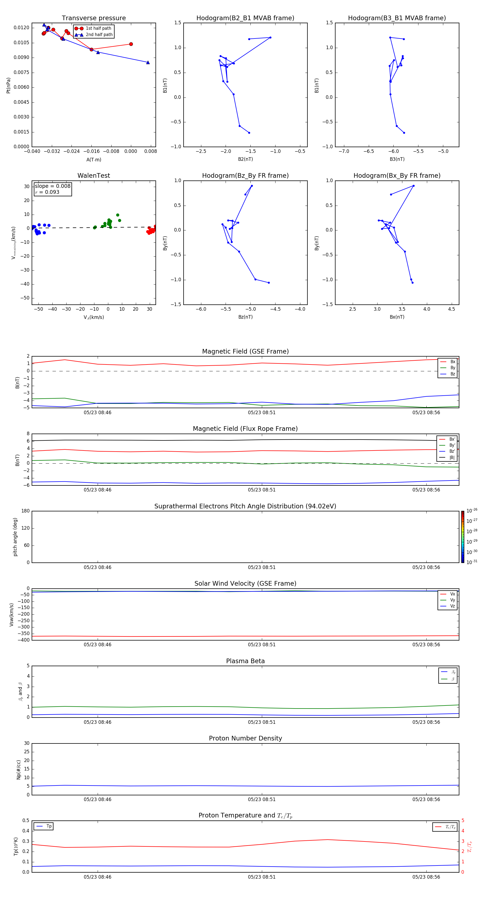Click the 'Bz(nT)' x-axis label
Viewport: 491px width, 901px height.
(x=245, y=317)
